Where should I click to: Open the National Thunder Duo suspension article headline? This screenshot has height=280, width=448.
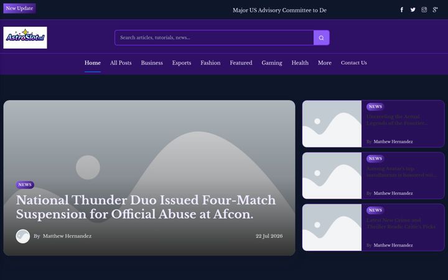(x=146, y=207)
